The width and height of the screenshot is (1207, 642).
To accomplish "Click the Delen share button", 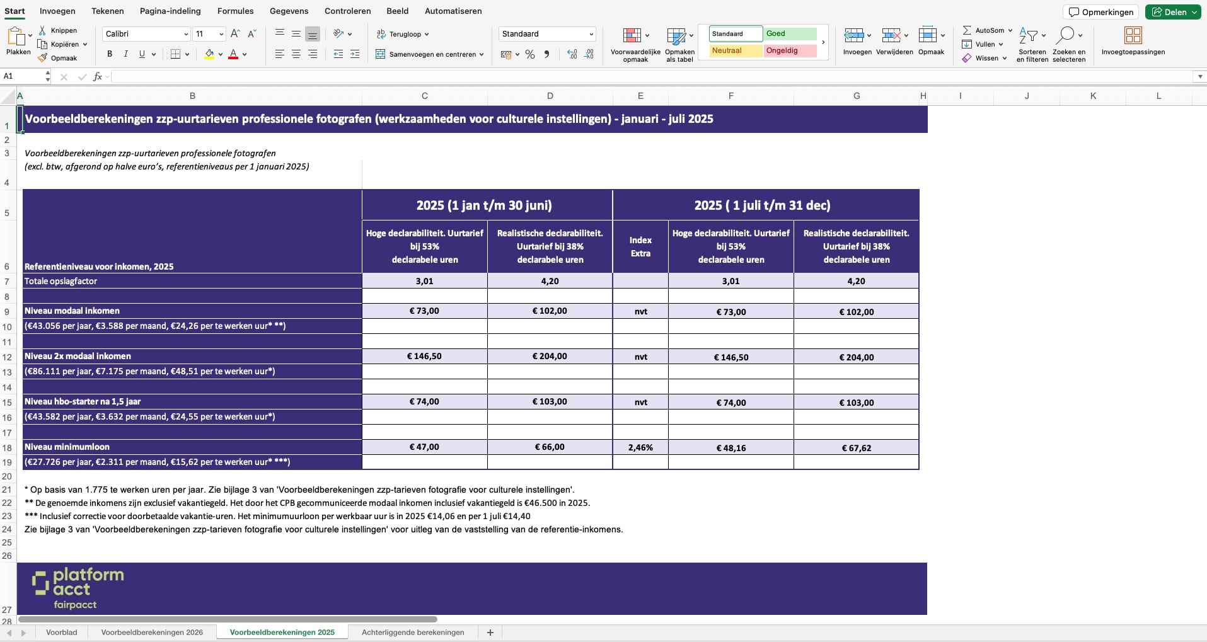I will [x=1170, y=12].
